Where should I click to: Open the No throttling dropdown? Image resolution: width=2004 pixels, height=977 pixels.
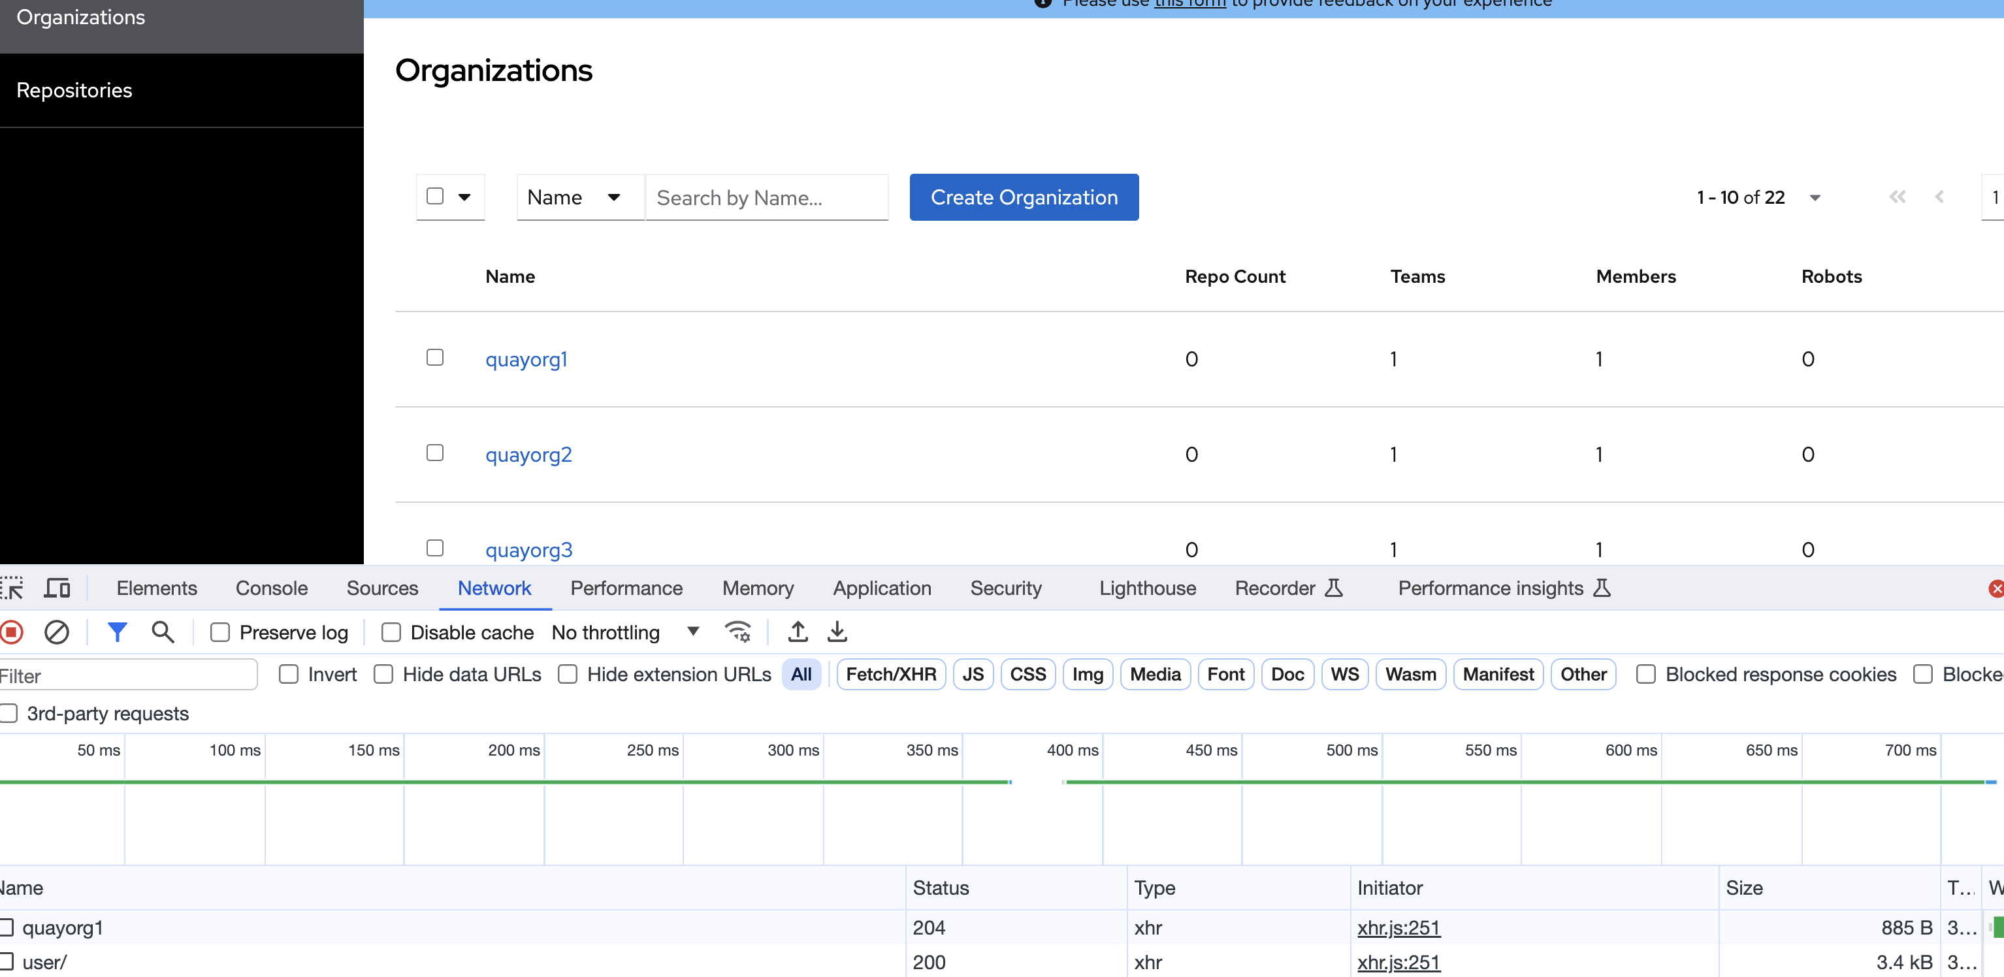pyautogui.click(x=626, y=632)
